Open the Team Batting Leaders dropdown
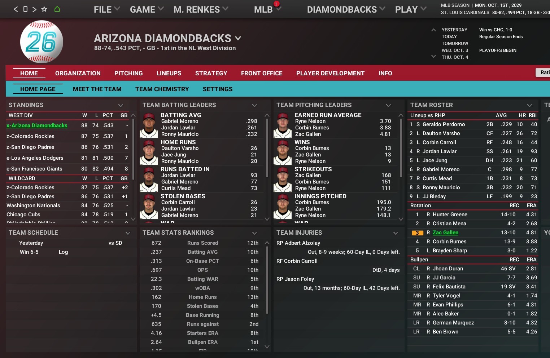The image size is (550, 358). (x=254, y=105)
